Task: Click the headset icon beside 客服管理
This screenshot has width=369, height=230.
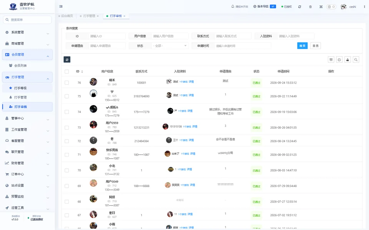Action: pyautogui.click(x=7, y=141)
